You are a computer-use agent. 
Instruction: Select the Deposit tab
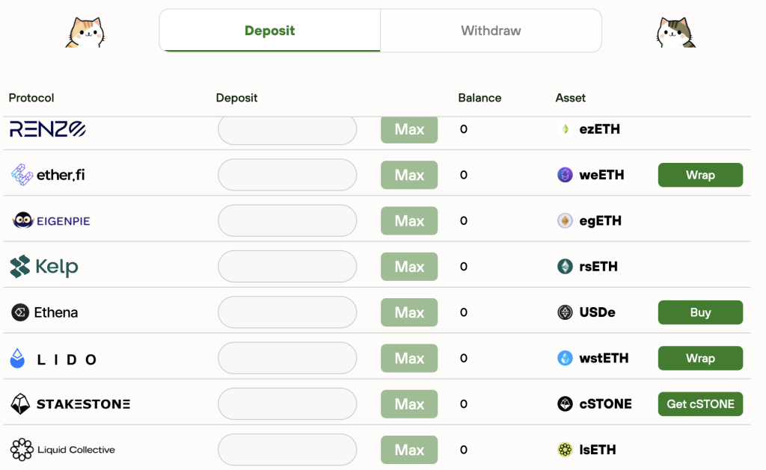269,31
